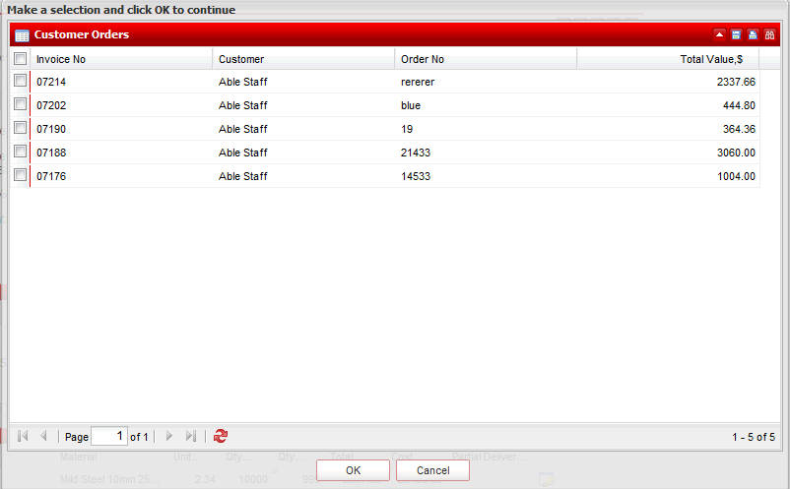Click the print icon in panel header
Viewport: 790px width, 489px height.
click(753, 34)
